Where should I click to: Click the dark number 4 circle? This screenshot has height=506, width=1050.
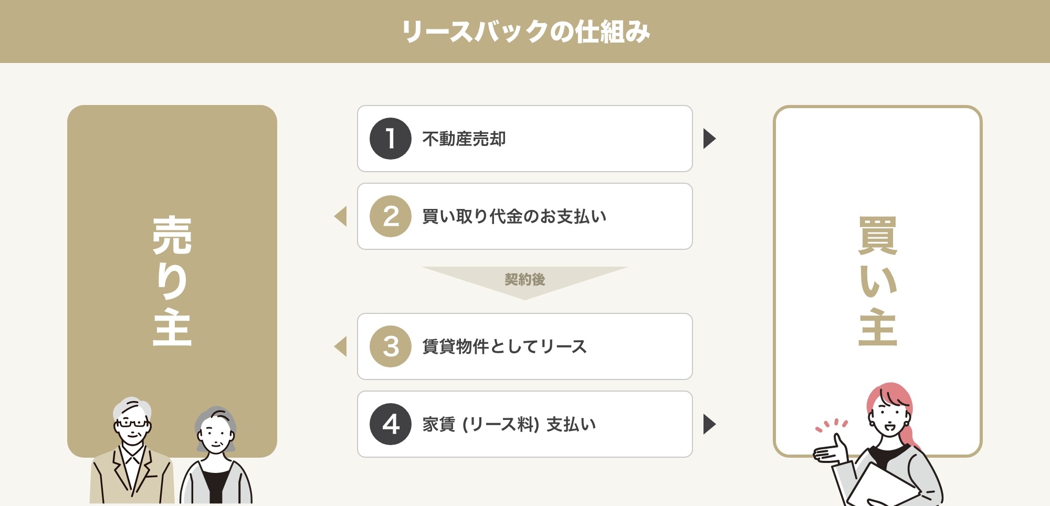tap(390, 424)
